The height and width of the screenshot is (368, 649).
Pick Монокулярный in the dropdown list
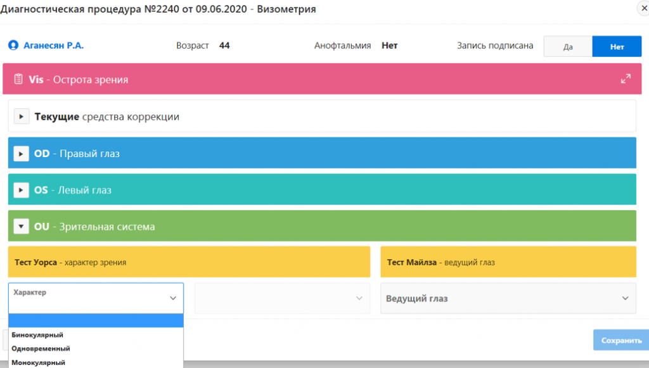click(x=39, y=362)
